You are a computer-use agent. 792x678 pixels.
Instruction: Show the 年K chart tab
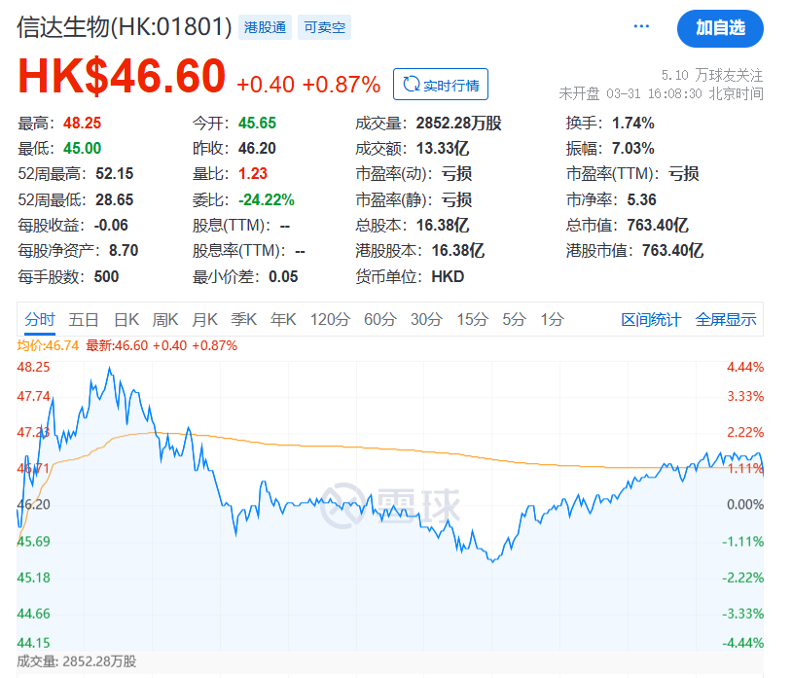[283, 320]
